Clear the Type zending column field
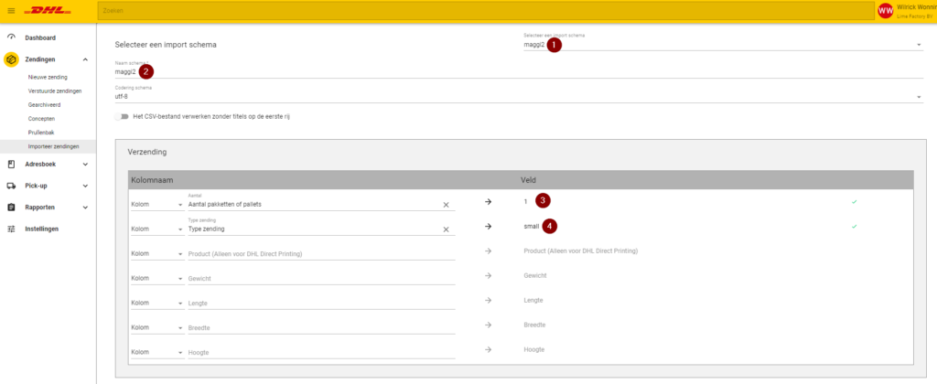The width and height of the screenshot is (937, 384). tap(446, 229)
